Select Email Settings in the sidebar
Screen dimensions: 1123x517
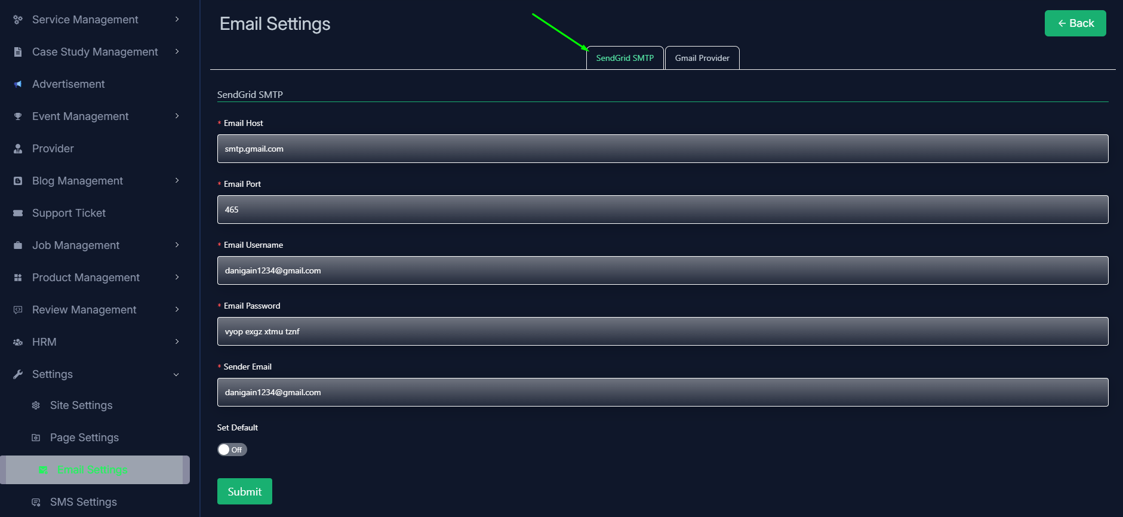[x=95, y=470]
